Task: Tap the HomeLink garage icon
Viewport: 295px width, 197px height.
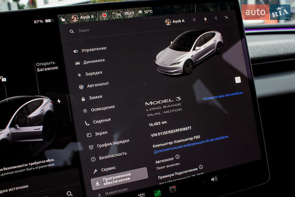Action: (x=194, y=20)
